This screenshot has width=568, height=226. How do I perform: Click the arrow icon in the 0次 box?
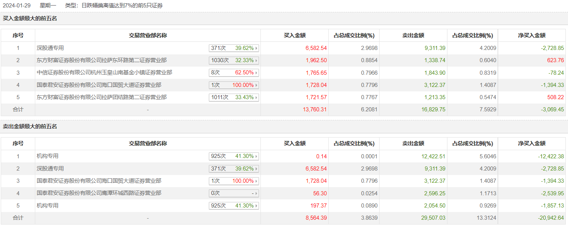[256, 193]
